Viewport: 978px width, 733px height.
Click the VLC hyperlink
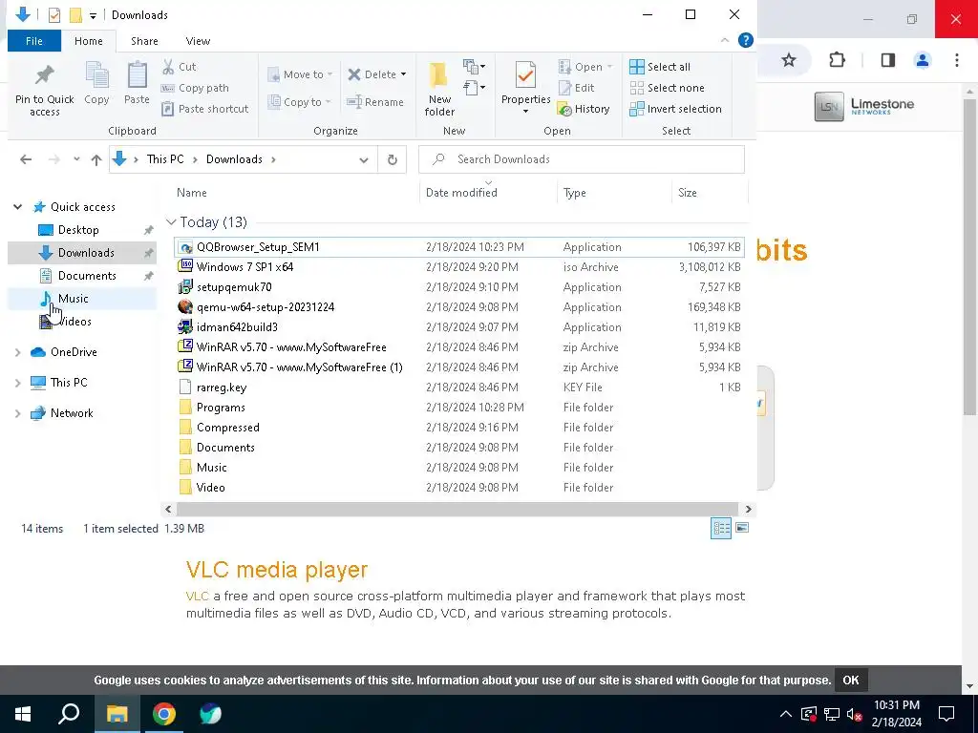tap(197, 596)
